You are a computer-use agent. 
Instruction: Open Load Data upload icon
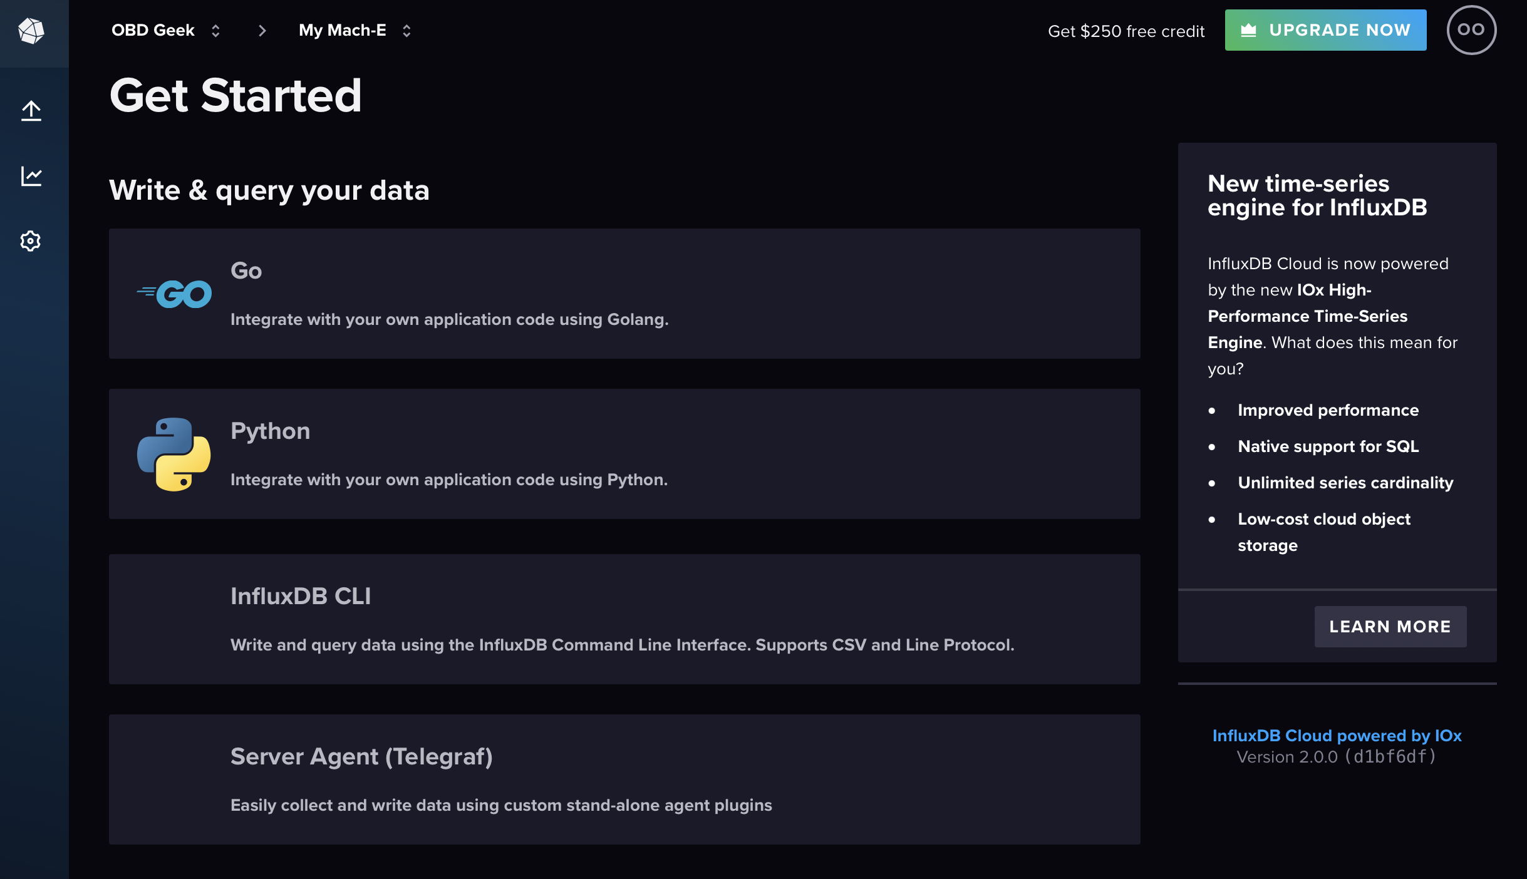[31, 111]
